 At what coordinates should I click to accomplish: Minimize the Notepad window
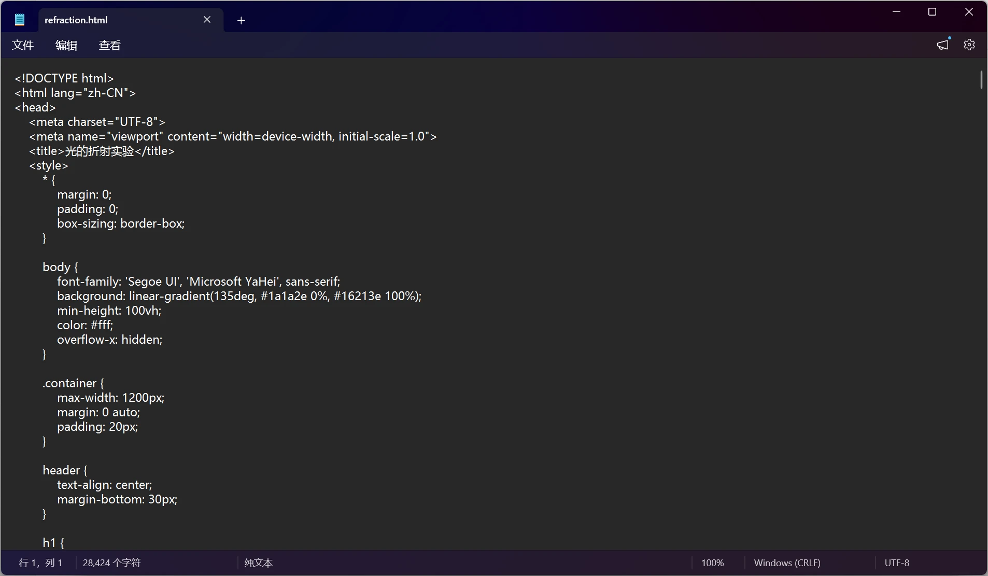pos(896,12)
